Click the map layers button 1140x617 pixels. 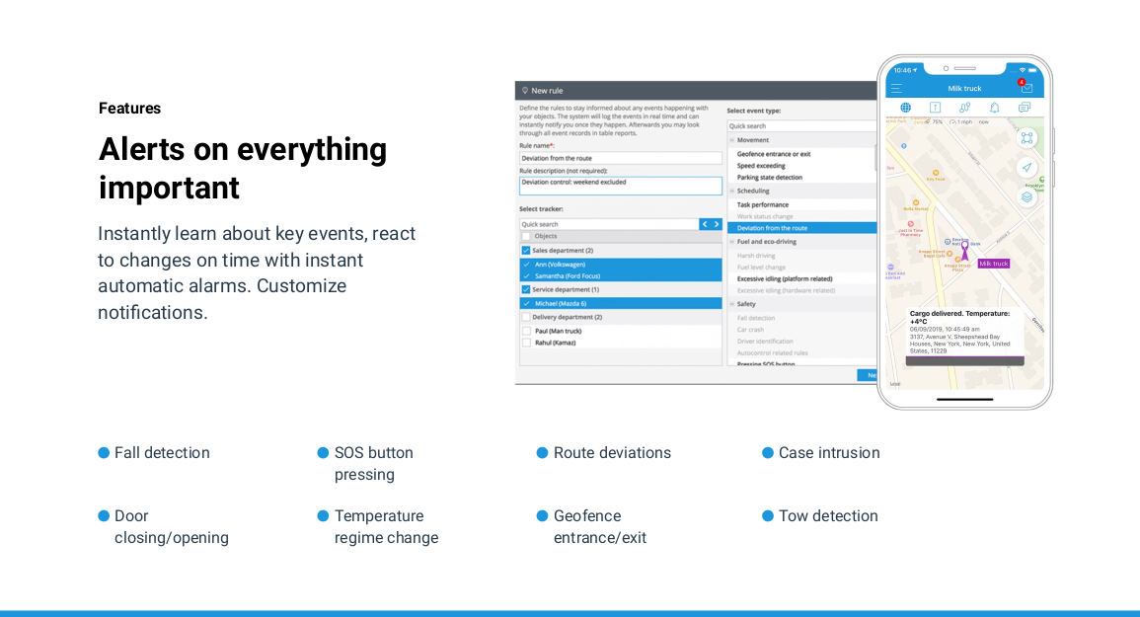point(1026,196)
